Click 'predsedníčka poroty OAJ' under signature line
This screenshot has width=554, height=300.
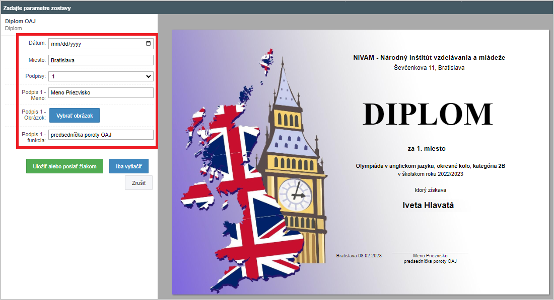[430, 261]
